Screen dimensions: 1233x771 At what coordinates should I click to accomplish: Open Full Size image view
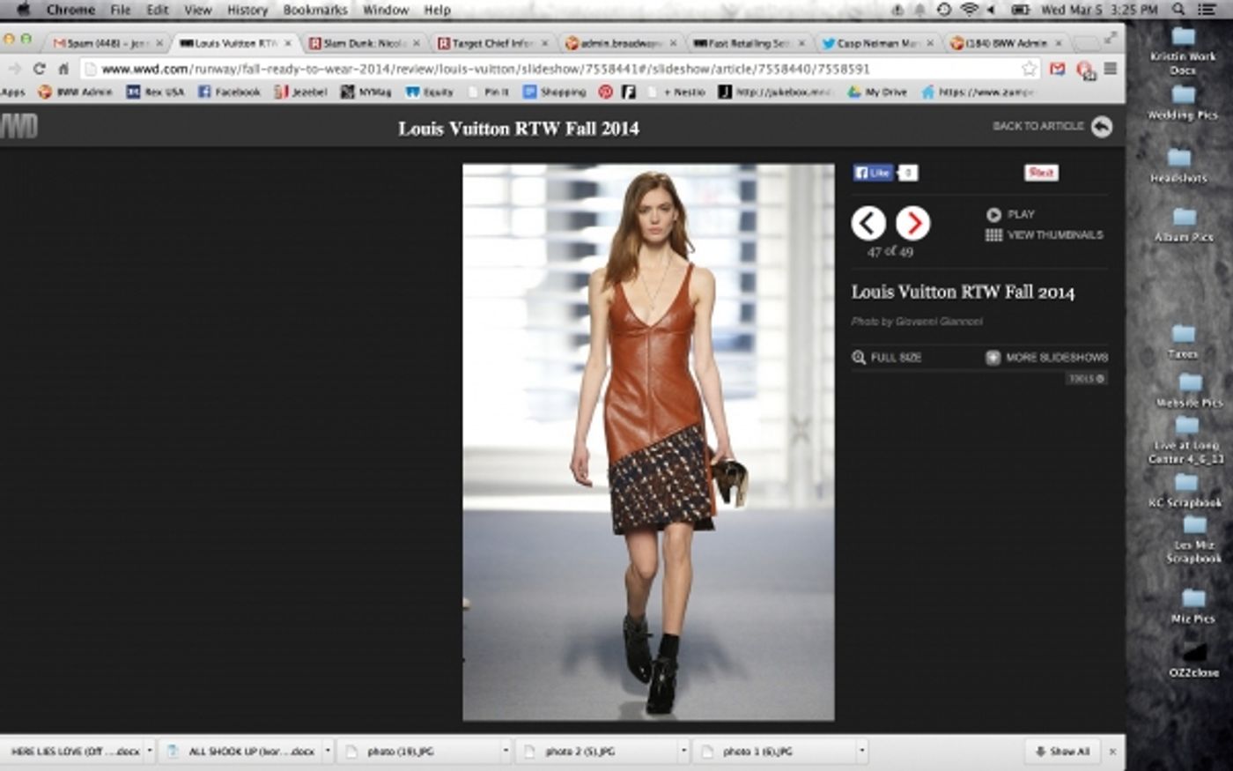pyautogui.click(x=887, y=358)
